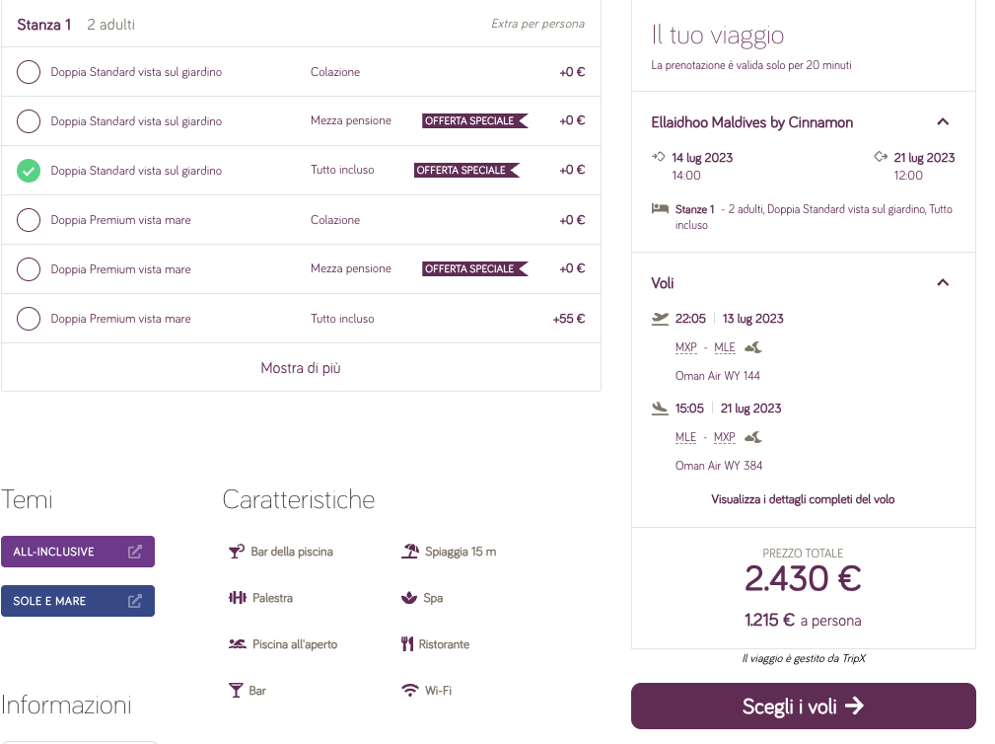Click the Spa lotus icon
This screenshot has width=995, height=744.
pos(409,598)
